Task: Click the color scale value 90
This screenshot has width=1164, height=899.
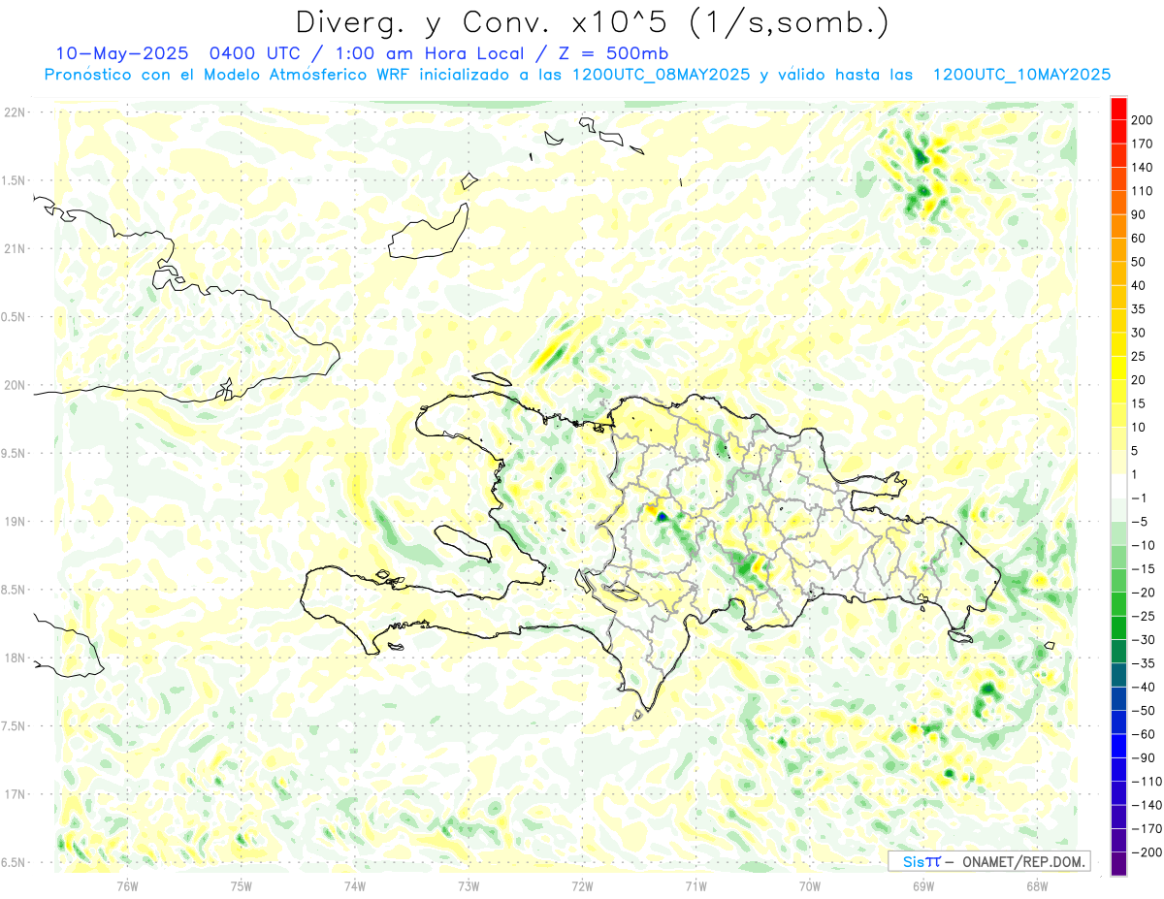Action: 1140,214
